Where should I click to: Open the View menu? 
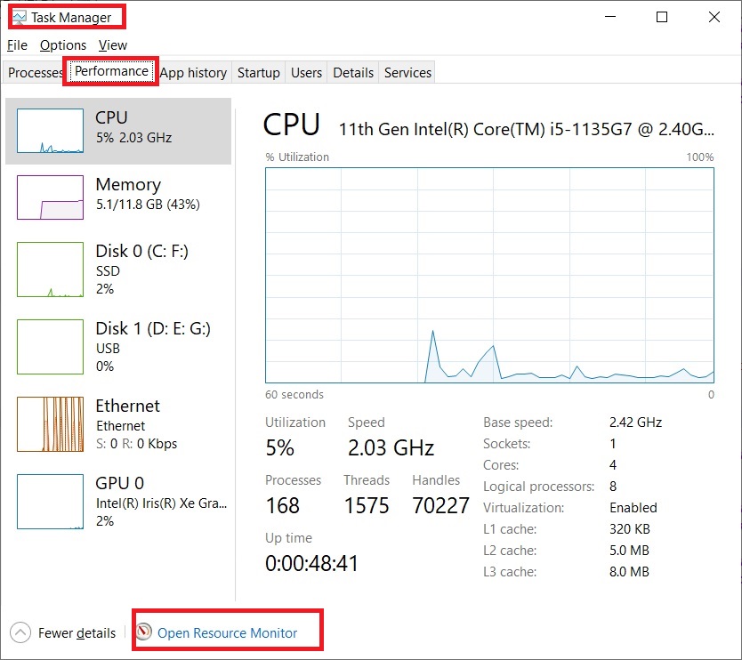113,44
